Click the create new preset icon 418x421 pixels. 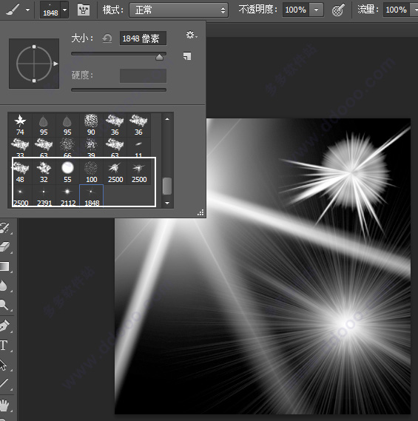[187, 56]
